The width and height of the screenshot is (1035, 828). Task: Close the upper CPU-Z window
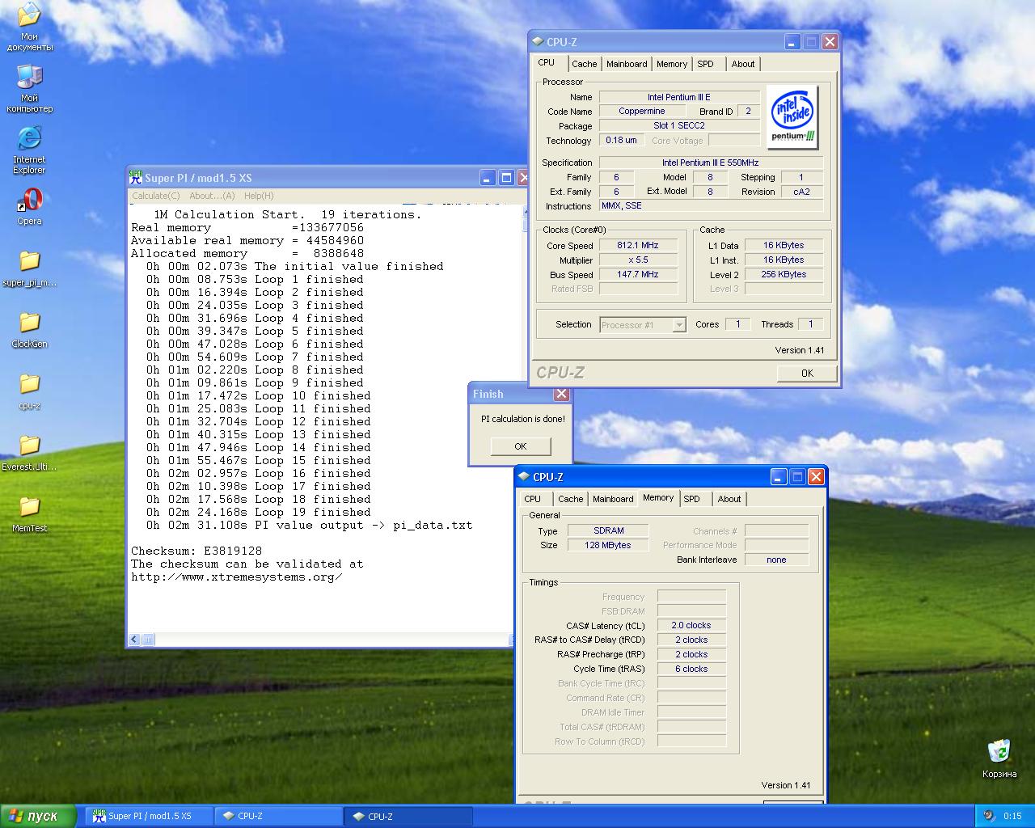830,42
